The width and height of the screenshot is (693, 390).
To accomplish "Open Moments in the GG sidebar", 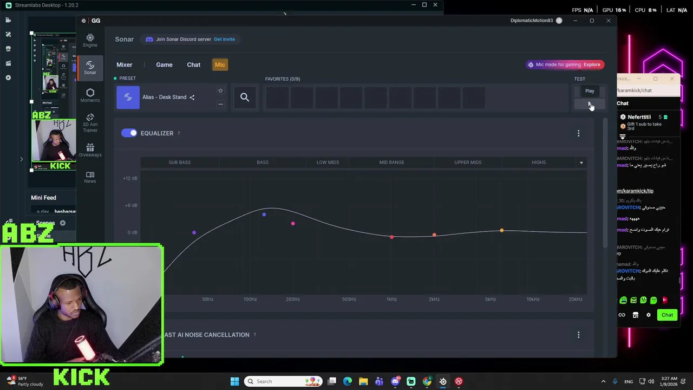I will 90,95.
